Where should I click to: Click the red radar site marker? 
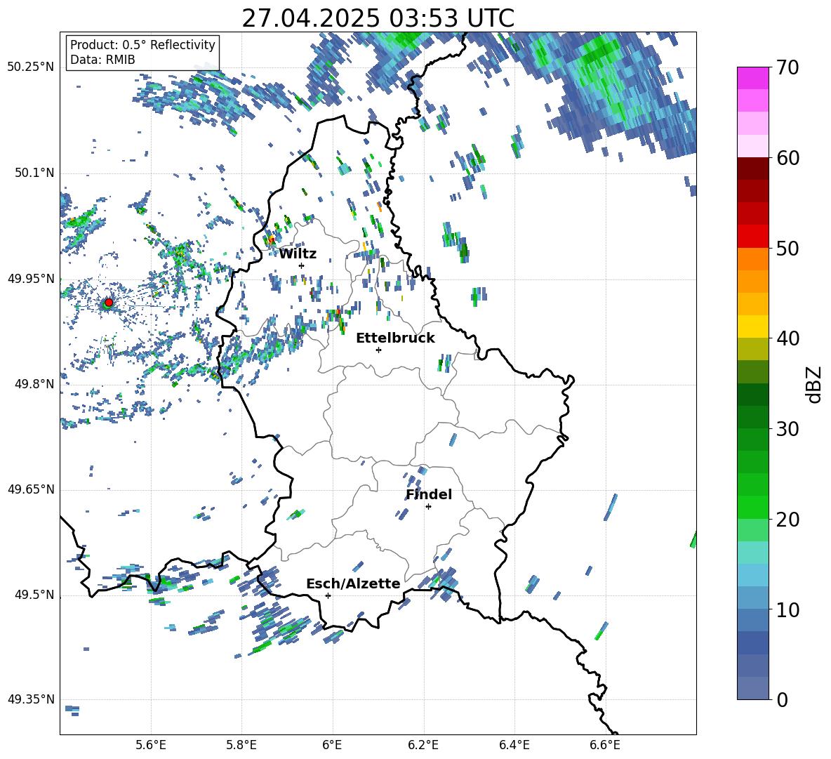point(109,302)
